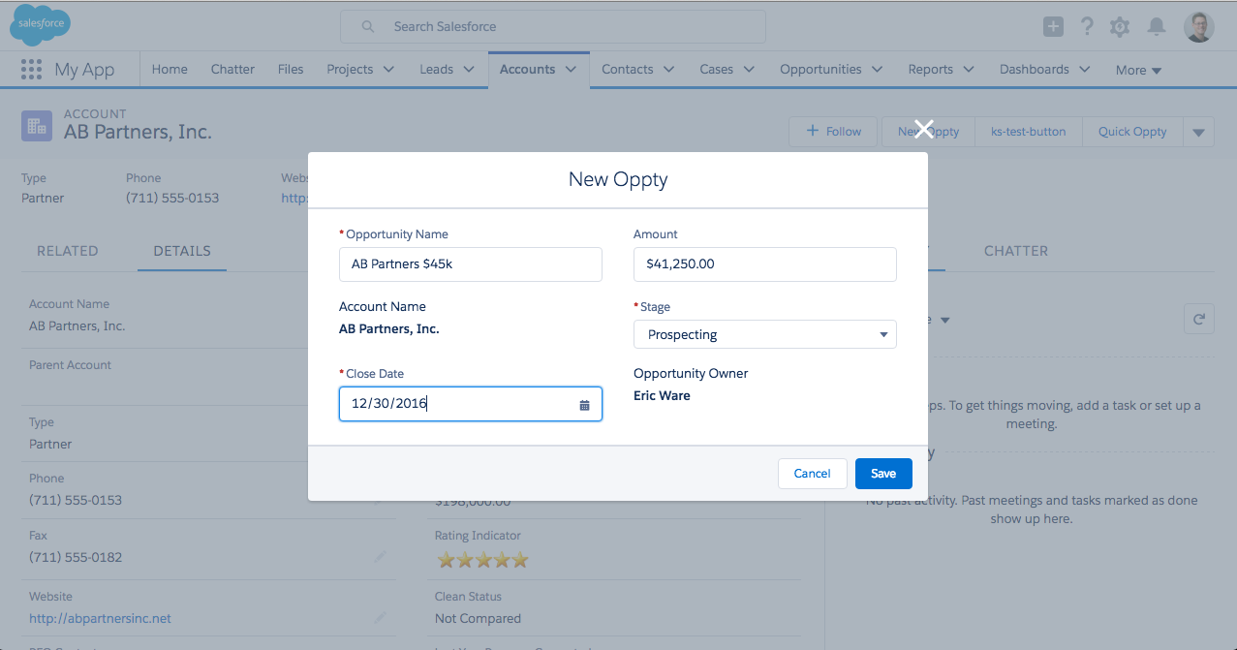Go to the Home tab
Image resolution: width=1237 pixels, height=650 pixels.
pyautogui.click(x=170, y=70)
